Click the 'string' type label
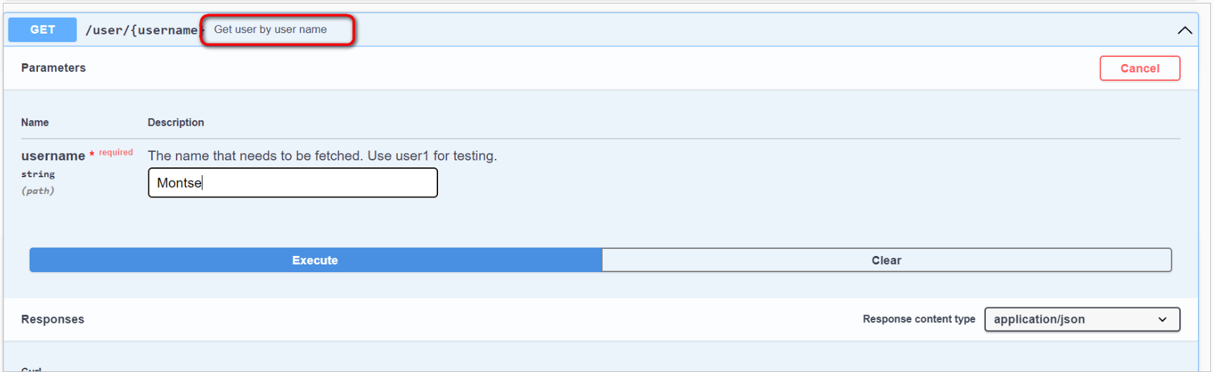 pyautogui.click(x=38, y=174)
